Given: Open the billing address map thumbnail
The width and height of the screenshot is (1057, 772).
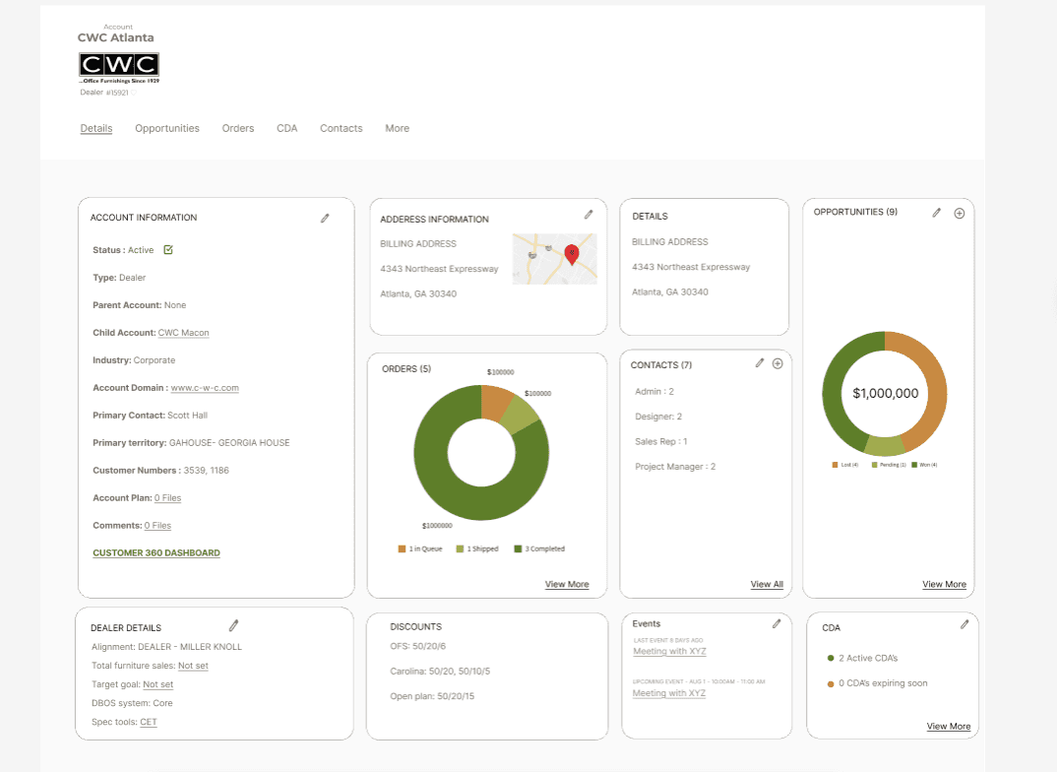Looking at the screenshot, I should tap(555, 259).
